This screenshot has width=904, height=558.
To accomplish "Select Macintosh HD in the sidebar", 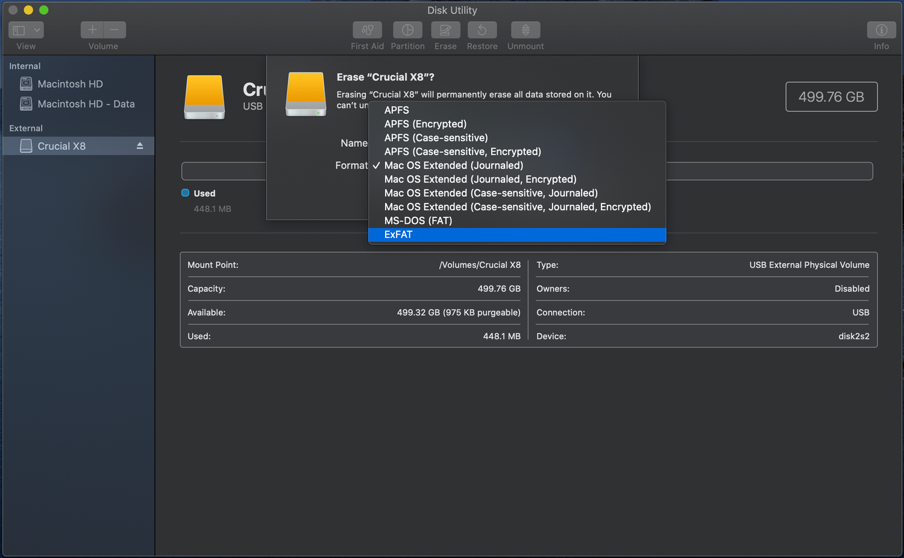I will click(71, 84).
